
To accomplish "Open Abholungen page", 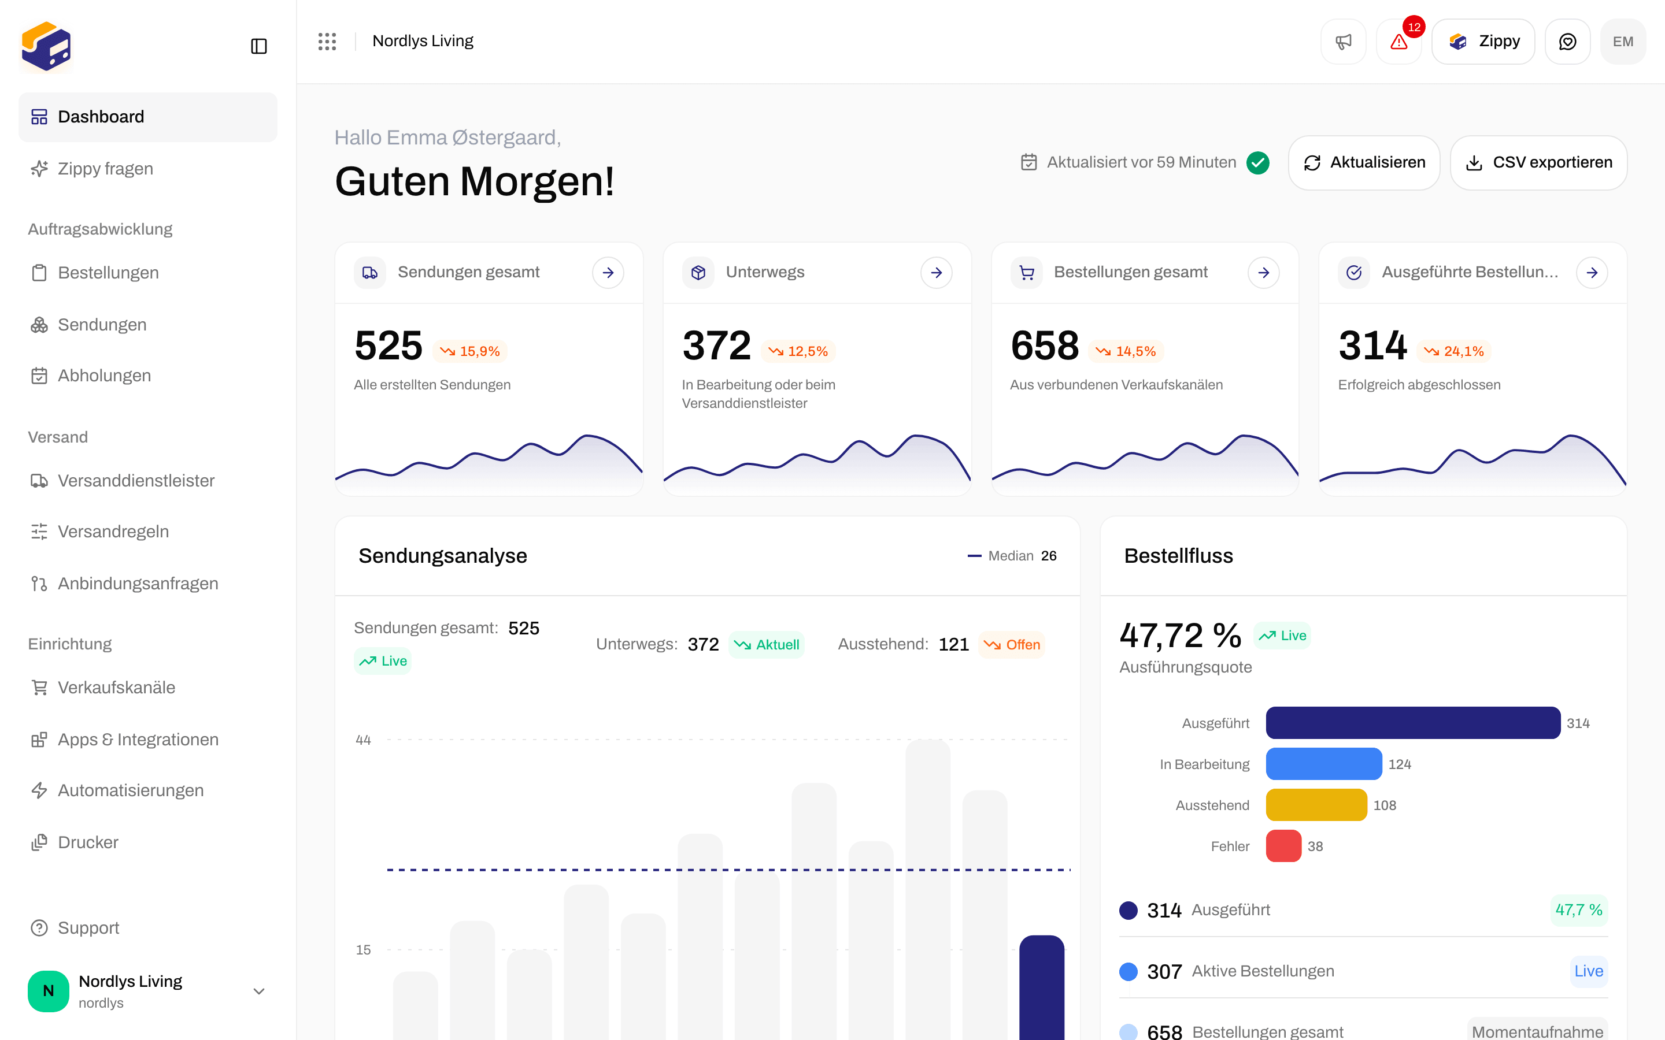I will [x=148, y=376].
